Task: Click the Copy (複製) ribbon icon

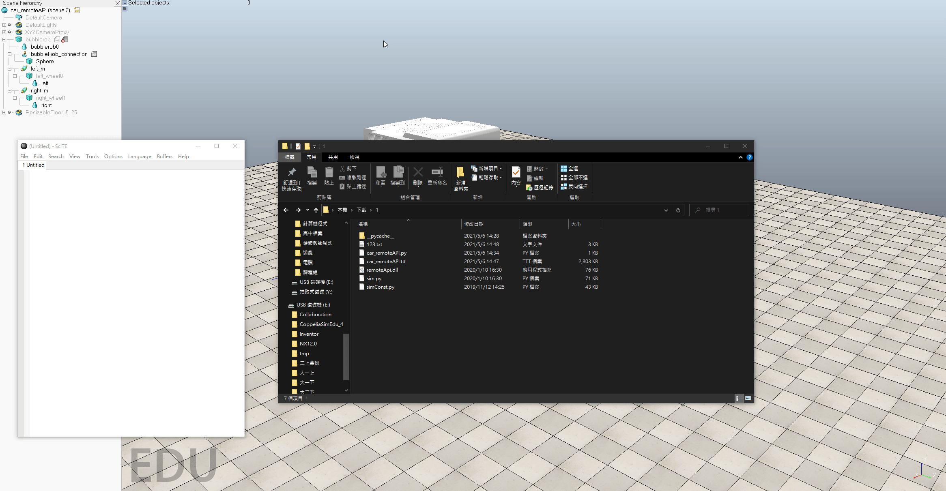Action: pyautogui.click(x=312, y=172)
